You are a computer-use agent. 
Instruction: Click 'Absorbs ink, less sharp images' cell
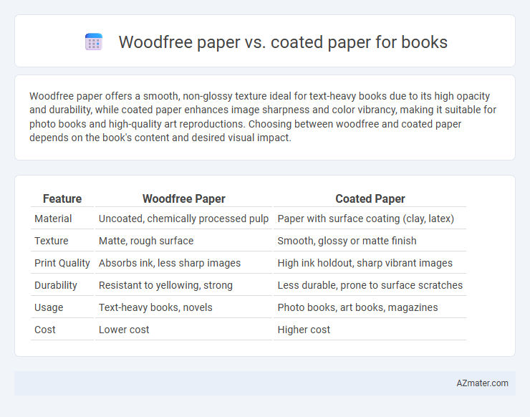pos(183,263)
